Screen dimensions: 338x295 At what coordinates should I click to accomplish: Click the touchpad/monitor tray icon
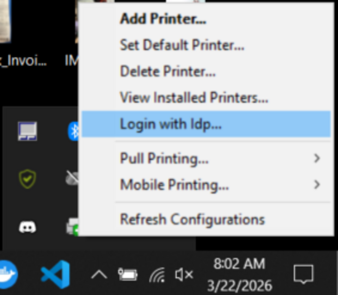pos(27,131)
